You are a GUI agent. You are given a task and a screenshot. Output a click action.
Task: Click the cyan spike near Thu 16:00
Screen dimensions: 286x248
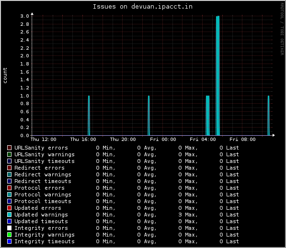pos(89,115)
